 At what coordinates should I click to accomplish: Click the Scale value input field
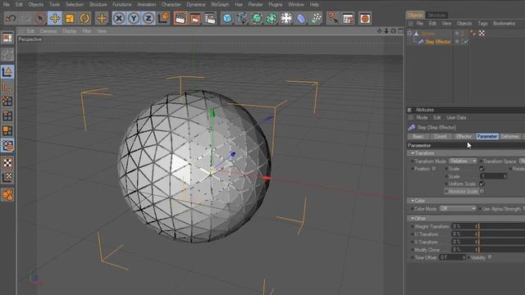pos(493,176)
